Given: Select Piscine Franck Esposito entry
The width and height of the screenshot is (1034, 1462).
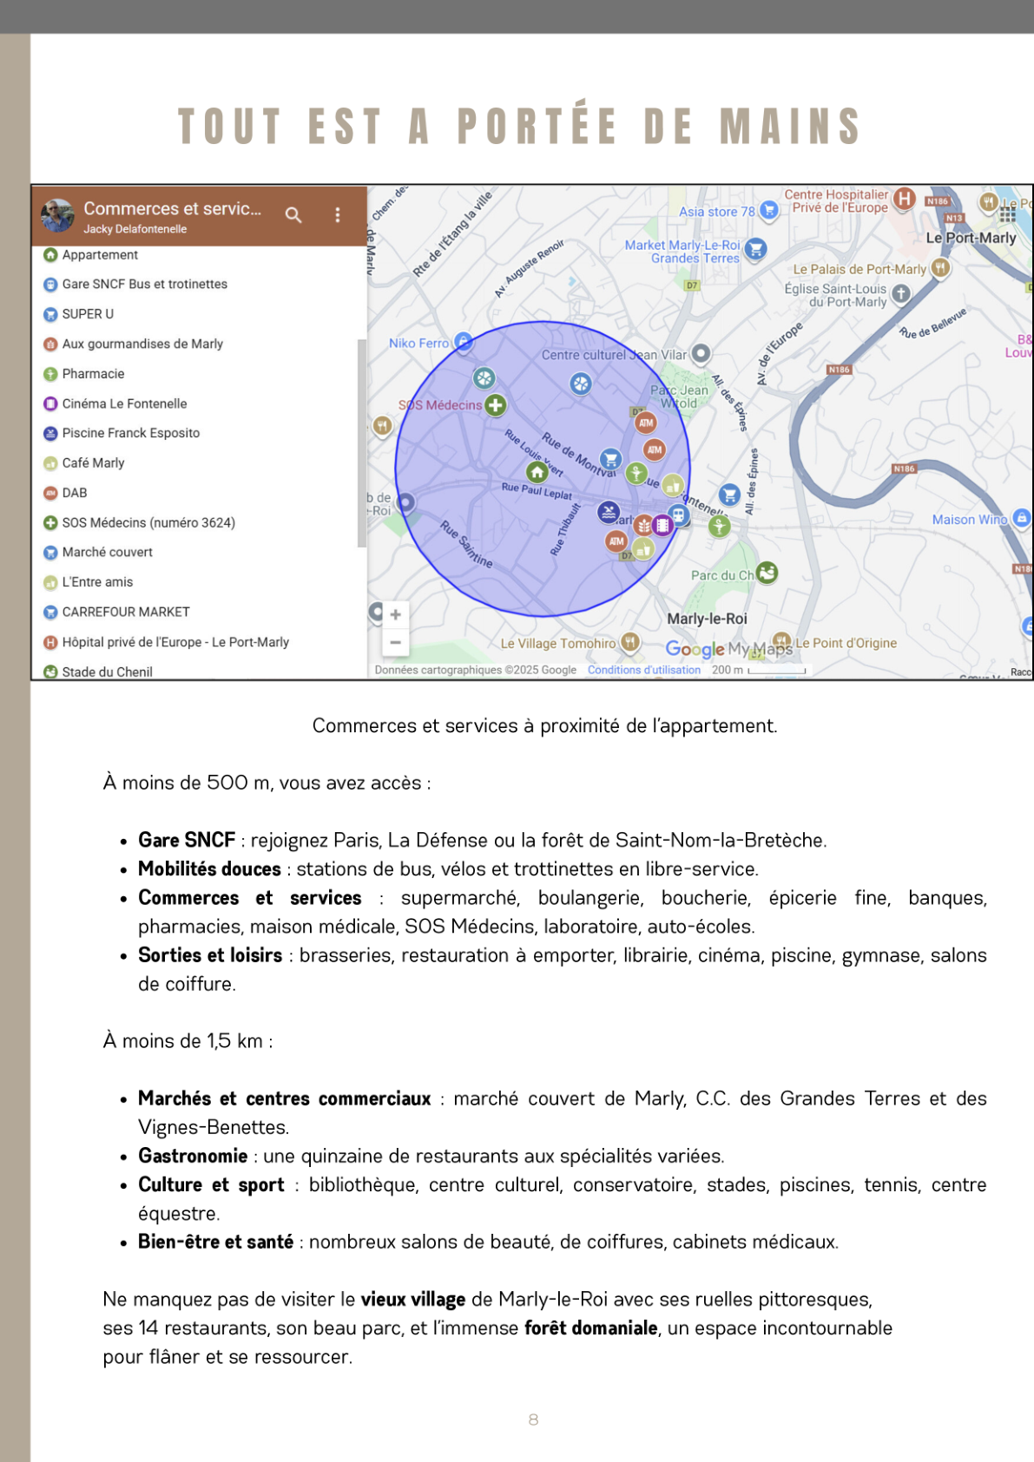Looking at the screenshot, I should click(x=122, y=433).
